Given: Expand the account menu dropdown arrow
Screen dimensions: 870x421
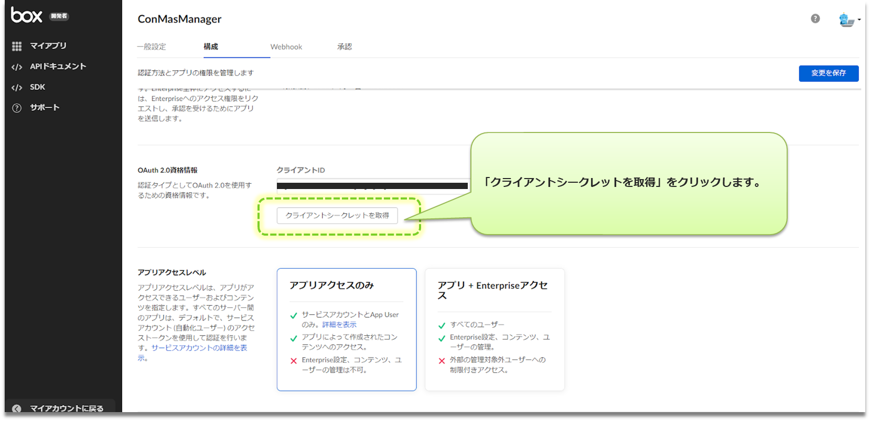Looking at the screenshot, I should click(859, 20).
